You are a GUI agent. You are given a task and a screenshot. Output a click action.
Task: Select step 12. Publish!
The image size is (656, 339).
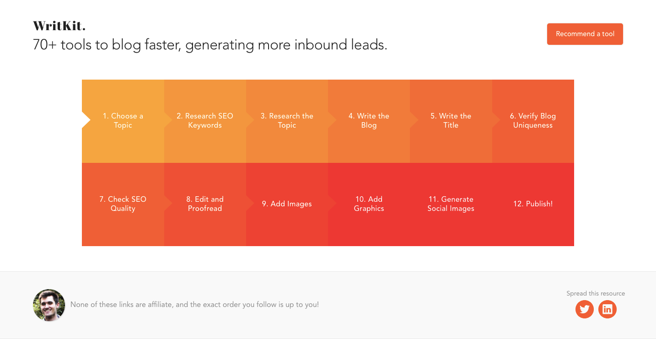click(533, 204)
